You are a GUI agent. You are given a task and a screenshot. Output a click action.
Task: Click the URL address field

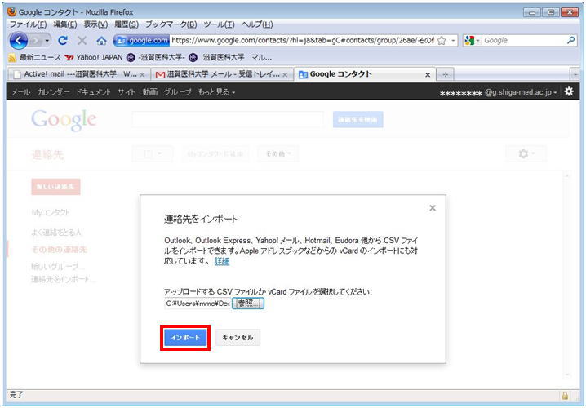[x=302, y=40]
